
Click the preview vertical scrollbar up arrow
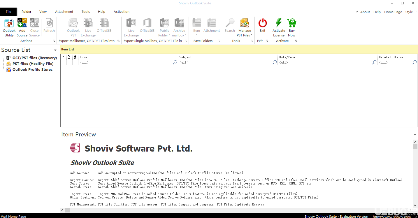tap(415, 142)
